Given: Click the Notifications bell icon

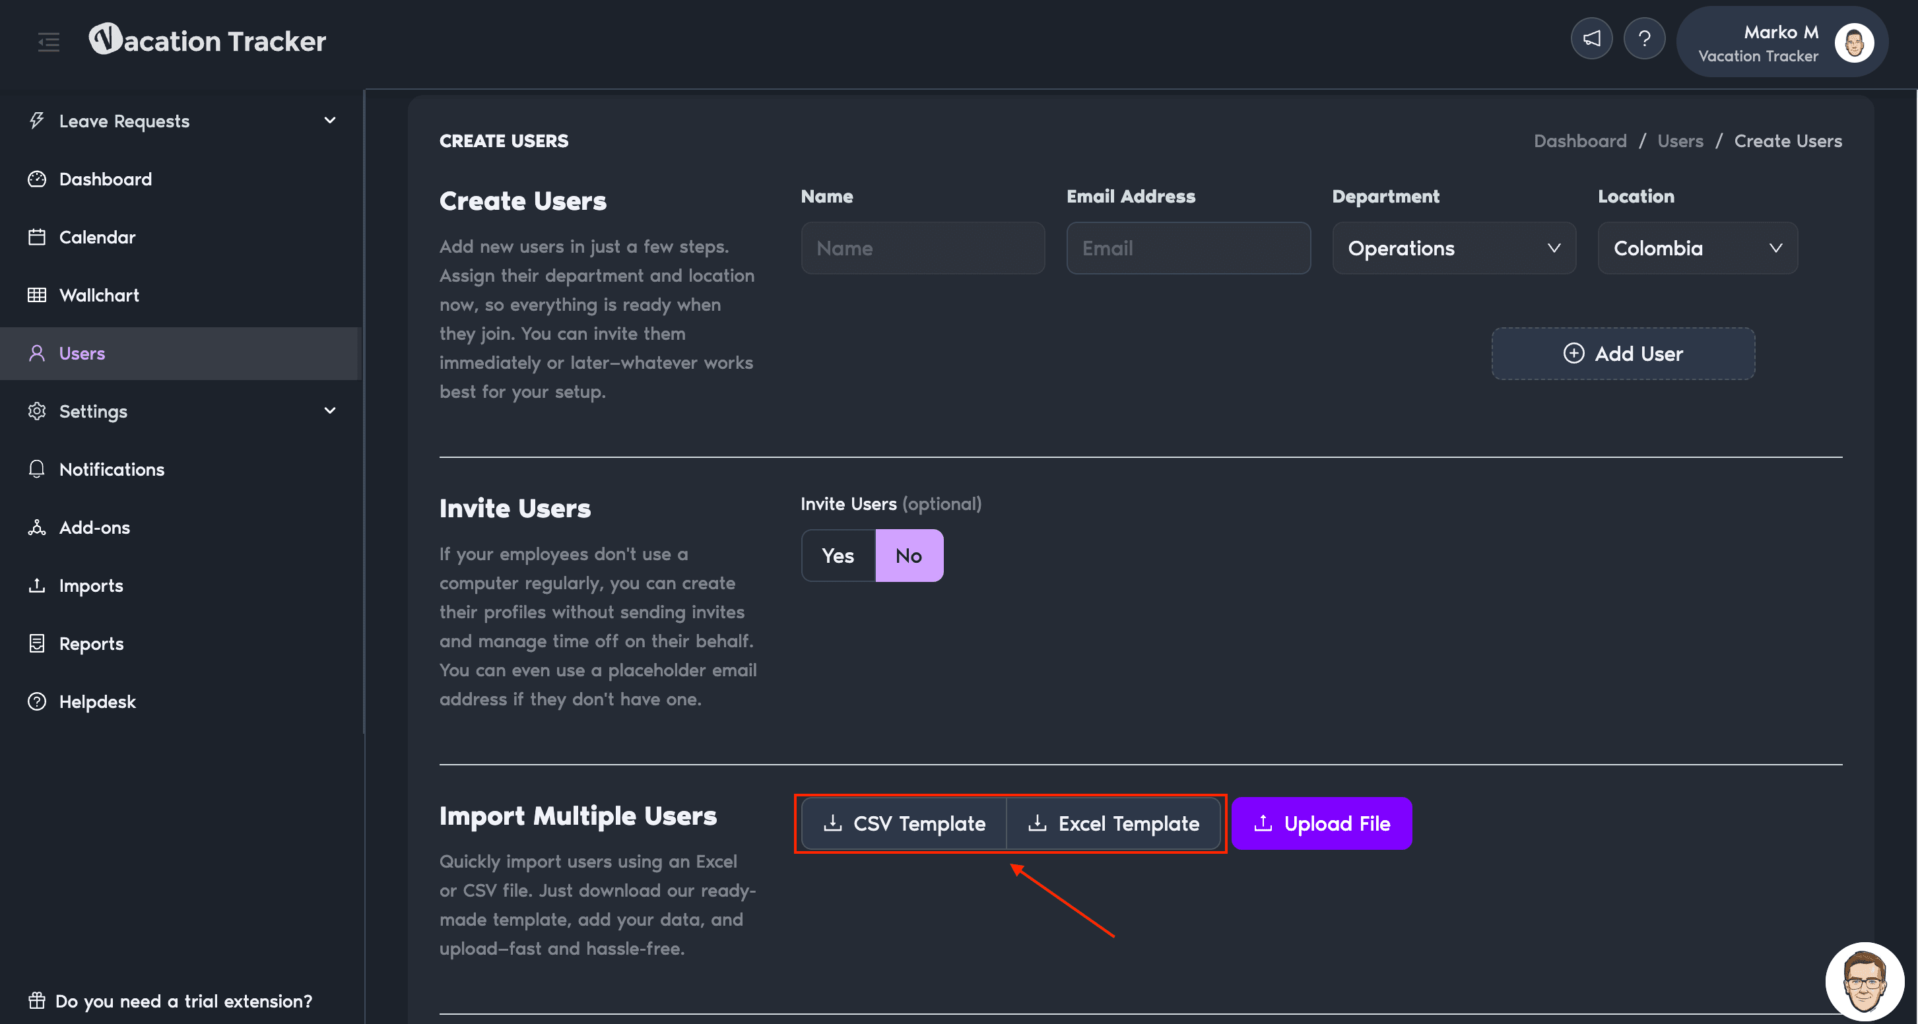Looking at the screenshot, I should (36, 469).
